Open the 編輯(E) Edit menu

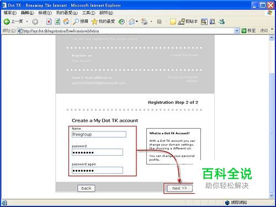tap(28, 13)
